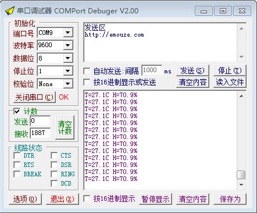The height and width of the screenshot is (213, 257).
Task: Click the 暂停显示 button
Action: click(155, 199)
